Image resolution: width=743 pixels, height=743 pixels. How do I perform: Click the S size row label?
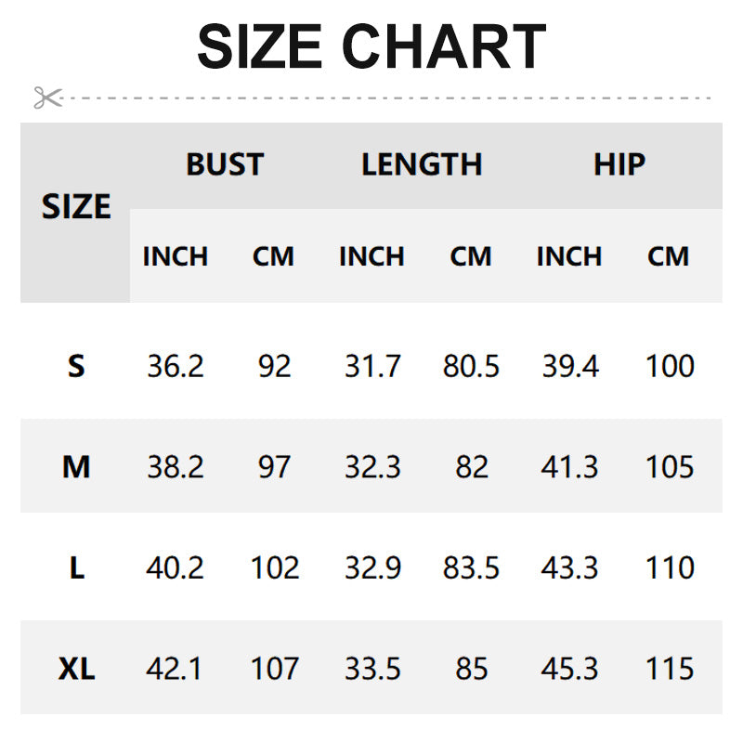pyautogui.click(x=76, y=366)
